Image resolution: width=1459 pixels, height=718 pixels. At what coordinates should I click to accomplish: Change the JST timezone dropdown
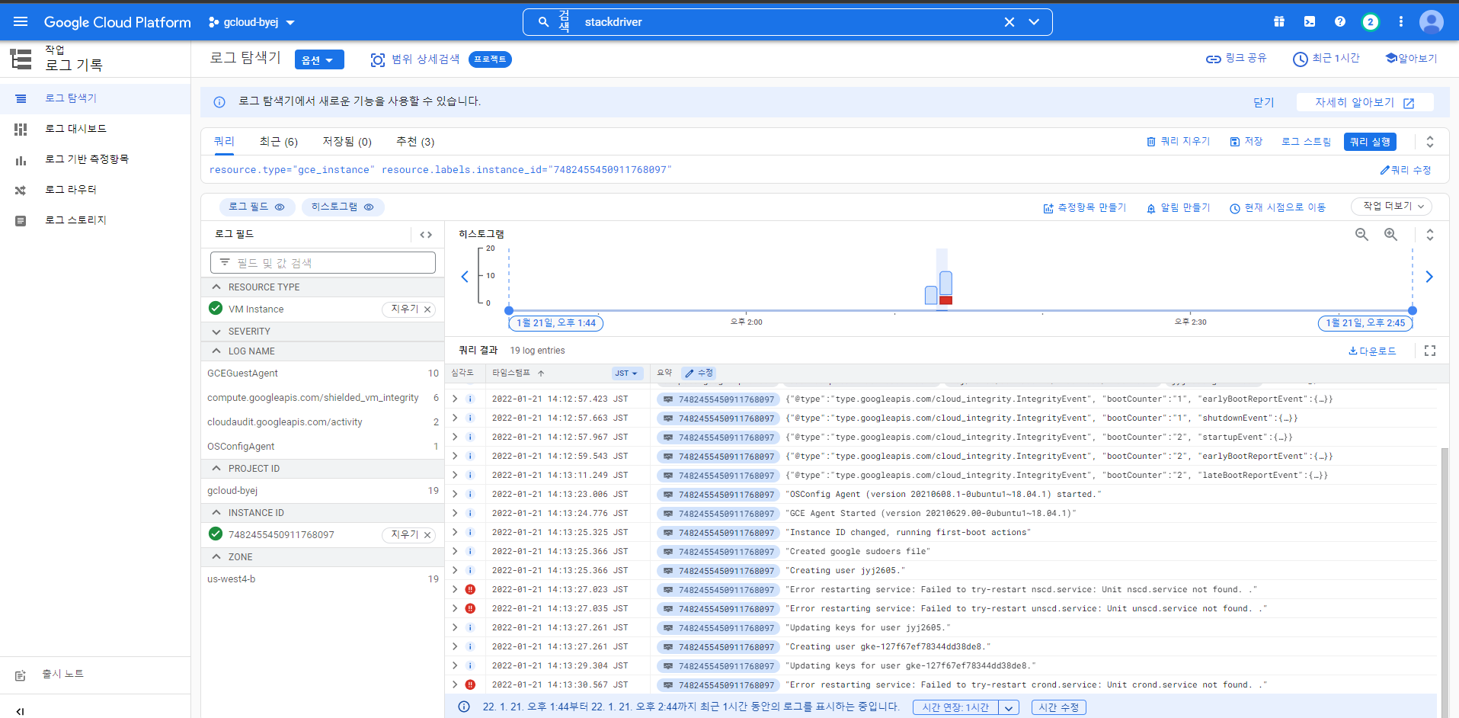click(x=627, y=373)
